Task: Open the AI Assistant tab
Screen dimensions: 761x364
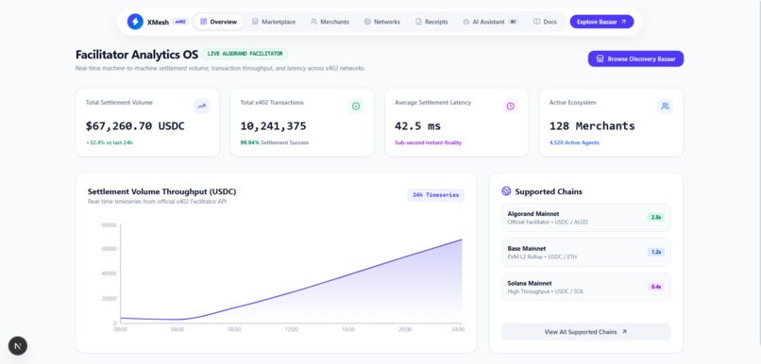Action: click(490, 22)
